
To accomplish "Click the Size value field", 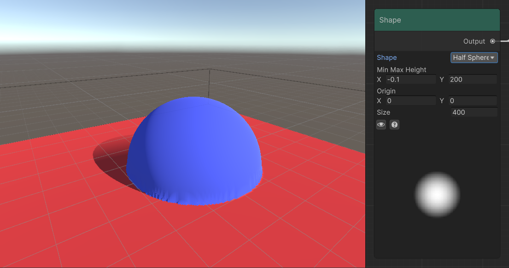I will coord(474,112).
